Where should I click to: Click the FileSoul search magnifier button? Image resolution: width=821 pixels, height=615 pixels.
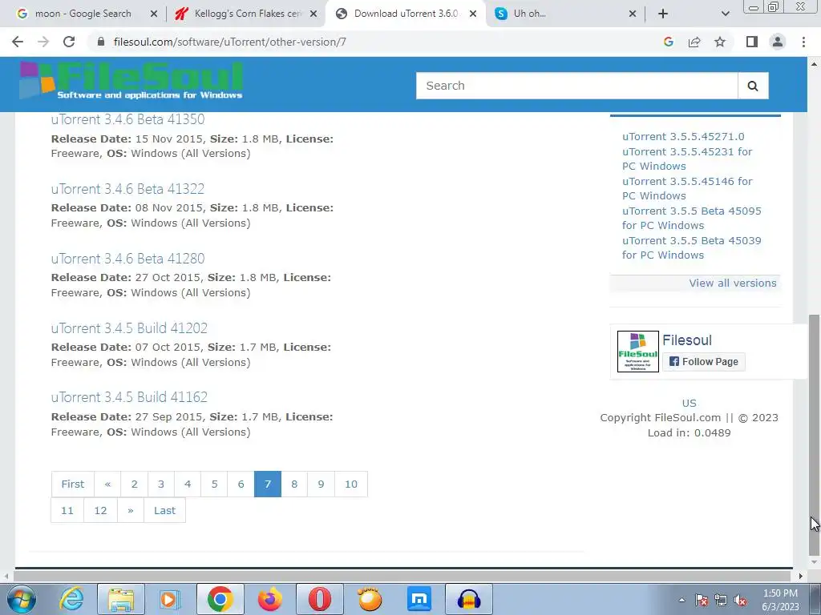pyautogui.click(x=753, y=86)
